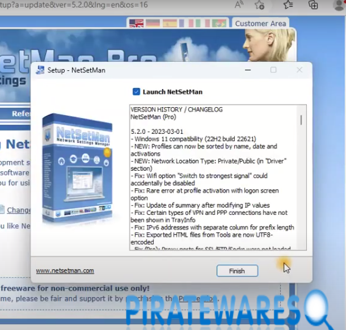Viewport: 346px width, 330px height.
Task: Minimize the Setup - NetSetMan window
Action: 248,70
